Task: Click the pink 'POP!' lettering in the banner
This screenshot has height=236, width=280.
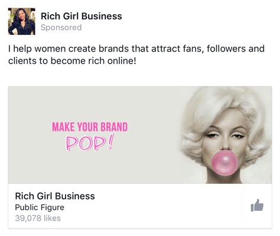Action: point(90,143)
